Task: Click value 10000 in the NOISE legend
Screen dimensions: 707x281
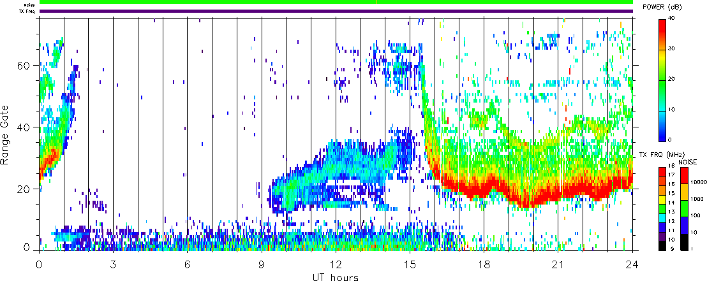Action: pyautogui.click(x=699, y=182)
